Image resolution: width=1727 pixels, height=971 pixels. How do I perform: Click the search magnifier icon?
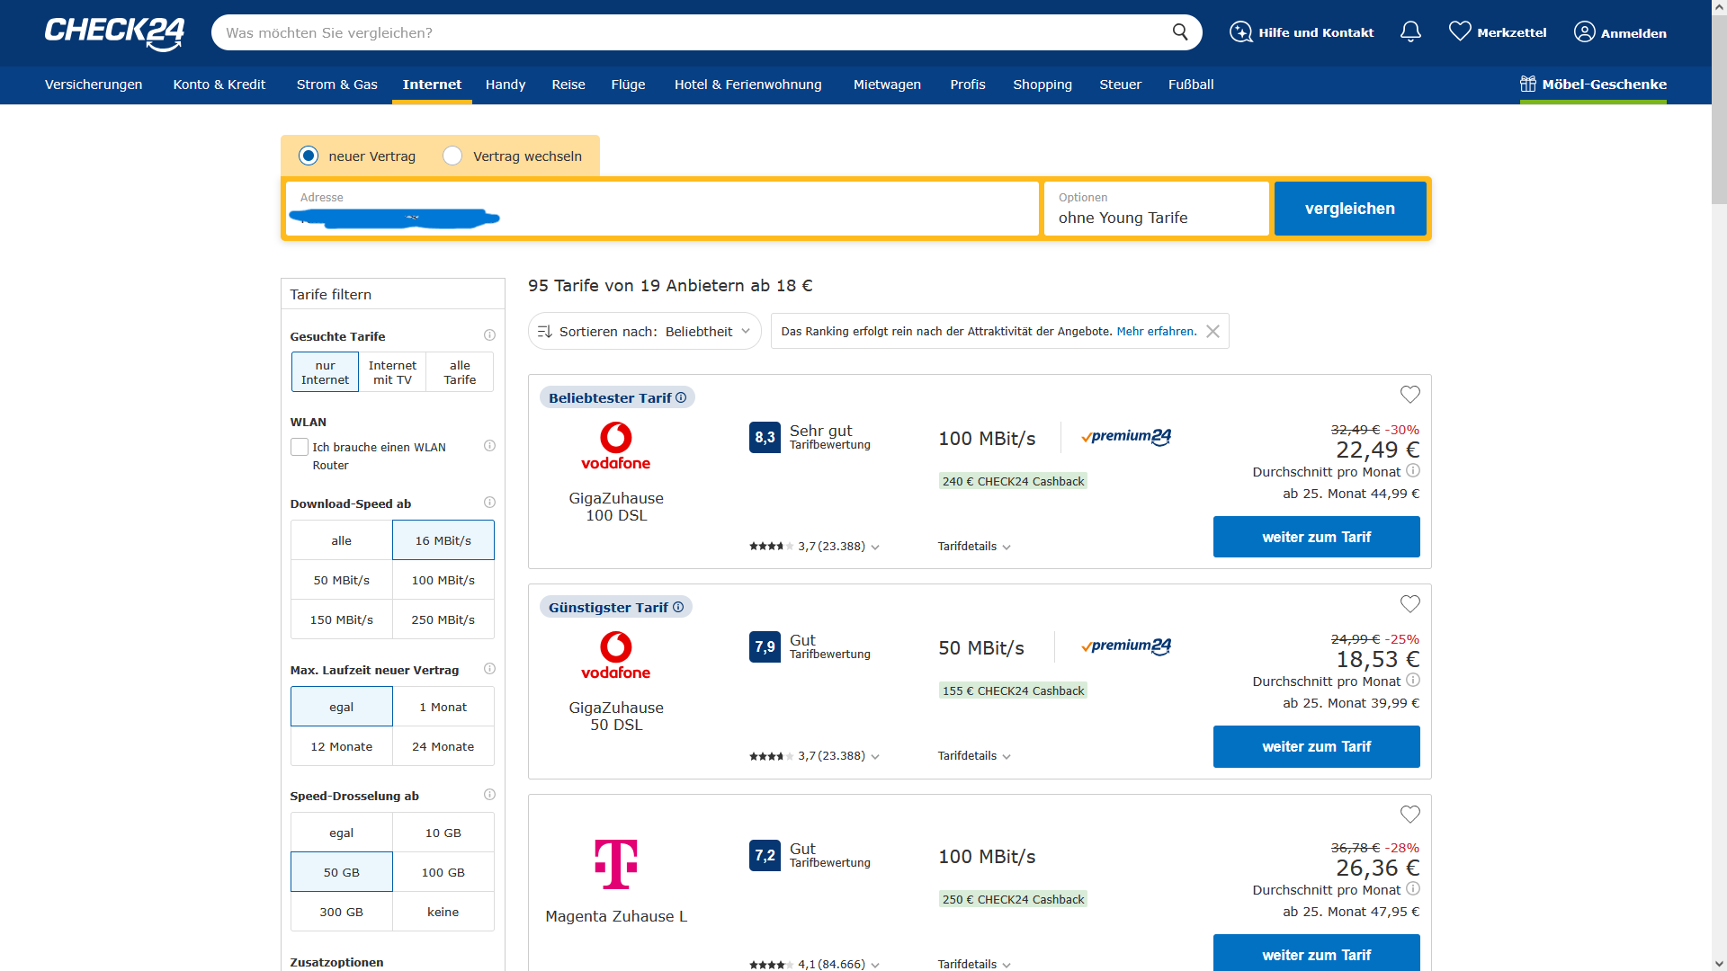coord(1180,32)
